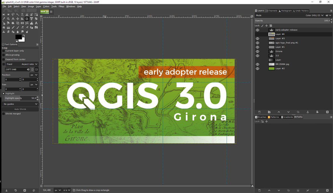Adjust the Highlight opacity slider
The image size is (333, 193).
pos(22,98)
